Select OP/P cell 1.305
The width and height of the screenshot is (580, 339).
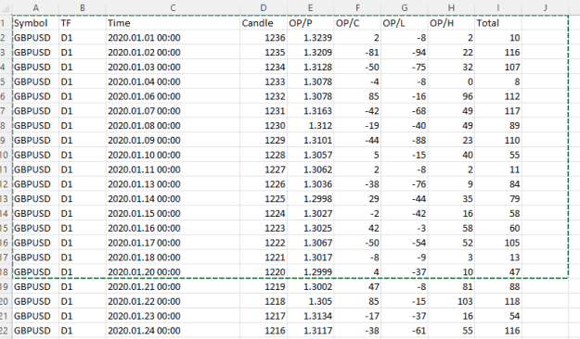tap(310, 301)
